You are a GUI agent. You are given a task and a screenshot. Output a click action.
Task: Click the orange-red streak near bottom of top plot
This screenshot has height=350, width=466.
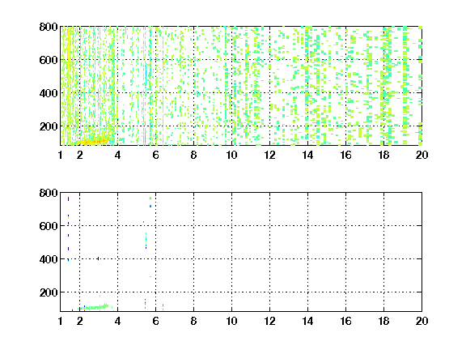[x=94, y=141]
